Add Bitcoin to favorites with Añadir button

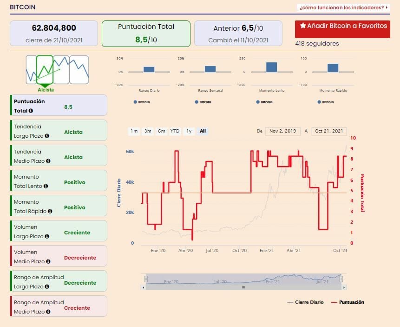coord(342,29)
